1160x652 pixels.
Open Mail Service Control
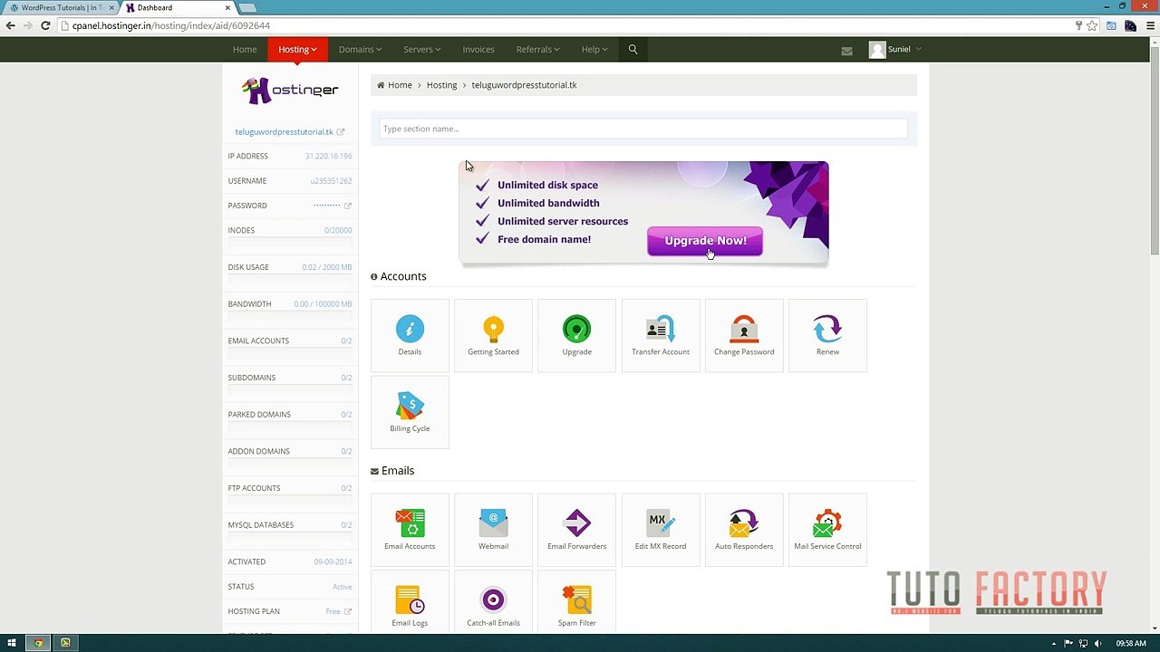(827, 530)
